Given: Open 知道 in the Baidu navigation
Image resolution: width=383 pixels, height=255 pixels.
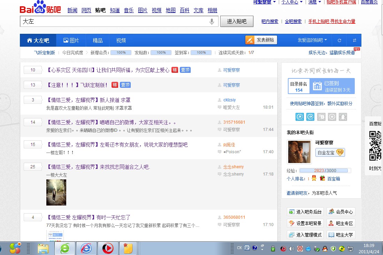Looking at the screenshot, I should coord(115,10).
